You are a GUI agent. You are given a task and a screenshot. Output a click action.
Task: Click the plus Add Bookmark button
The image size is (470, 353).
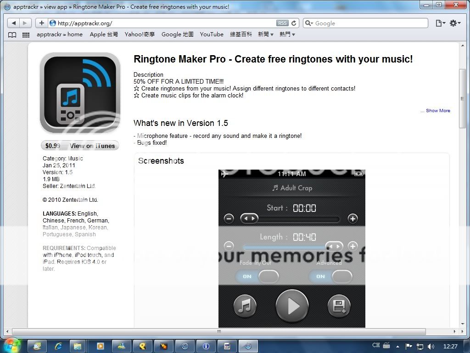[41, 23]
